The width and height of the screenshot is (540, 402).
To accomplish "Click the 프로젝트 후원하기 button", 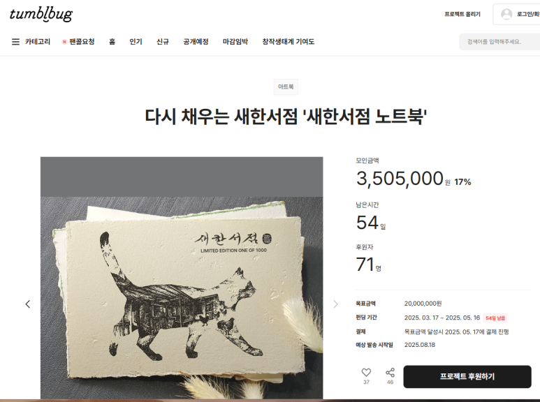I will [x=467, y=377].
